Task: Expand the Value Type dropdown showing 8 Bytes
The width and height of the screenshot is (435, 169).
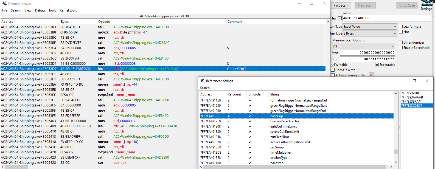Action: (x=370, y=33)
